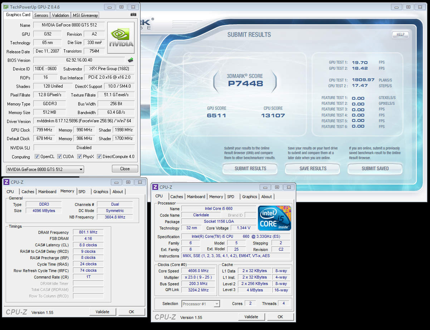Viewport: 430px width, 330px height.
Task: Click the QPI Link 3204.2 MHz value
Action: pos(198,290)
